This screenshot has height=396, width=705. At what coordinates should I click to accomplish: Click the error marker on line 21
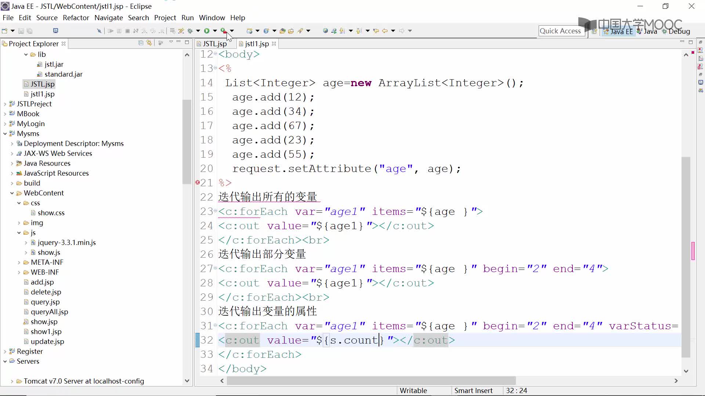(x=198, y=182)
